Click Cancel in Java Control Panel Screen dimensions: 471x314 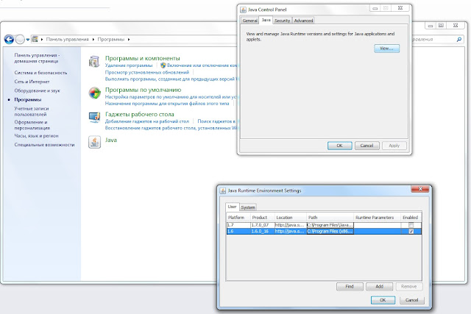tap(366, 146)
